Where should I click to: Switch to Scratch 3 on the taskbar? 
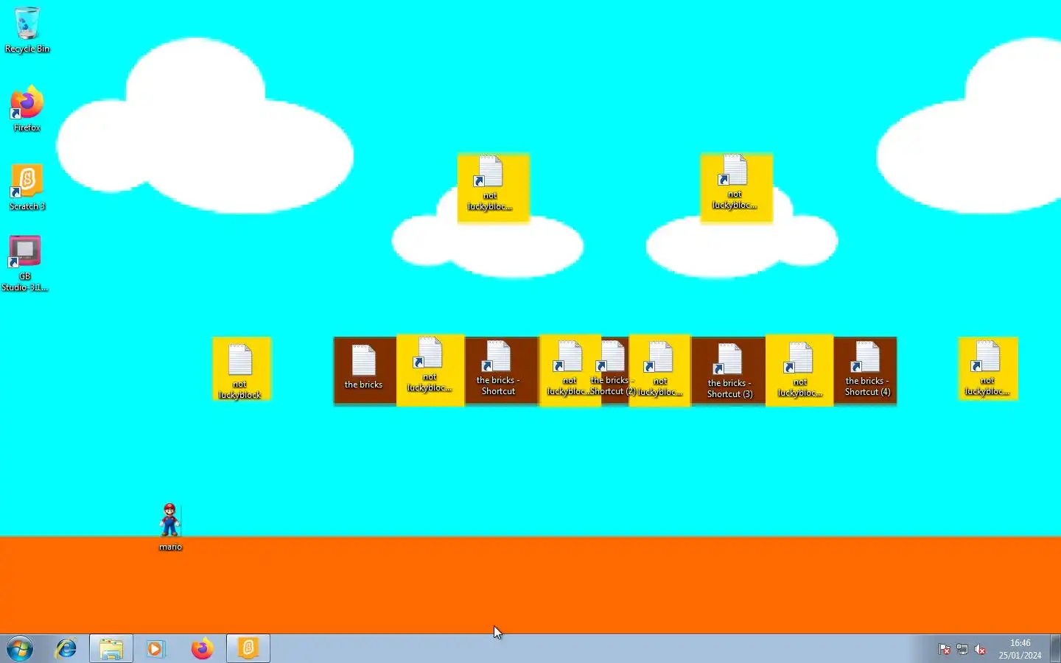click(x=248, y=648)
